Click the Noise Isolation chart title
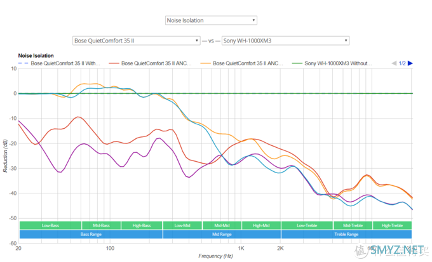 [36, 56]
